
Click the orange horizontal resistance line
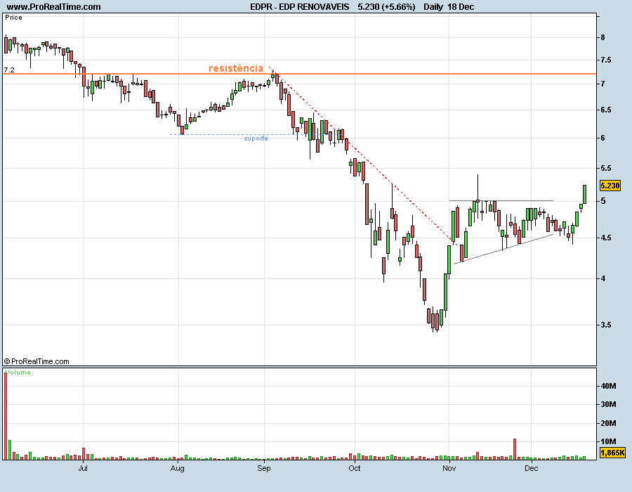[x=299, y=74]
